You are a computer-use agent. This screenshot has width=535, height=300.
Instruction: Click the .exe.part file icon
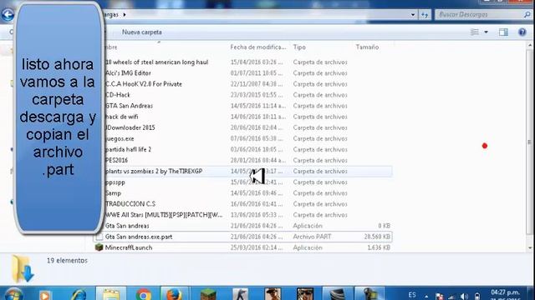click(99, 237)
